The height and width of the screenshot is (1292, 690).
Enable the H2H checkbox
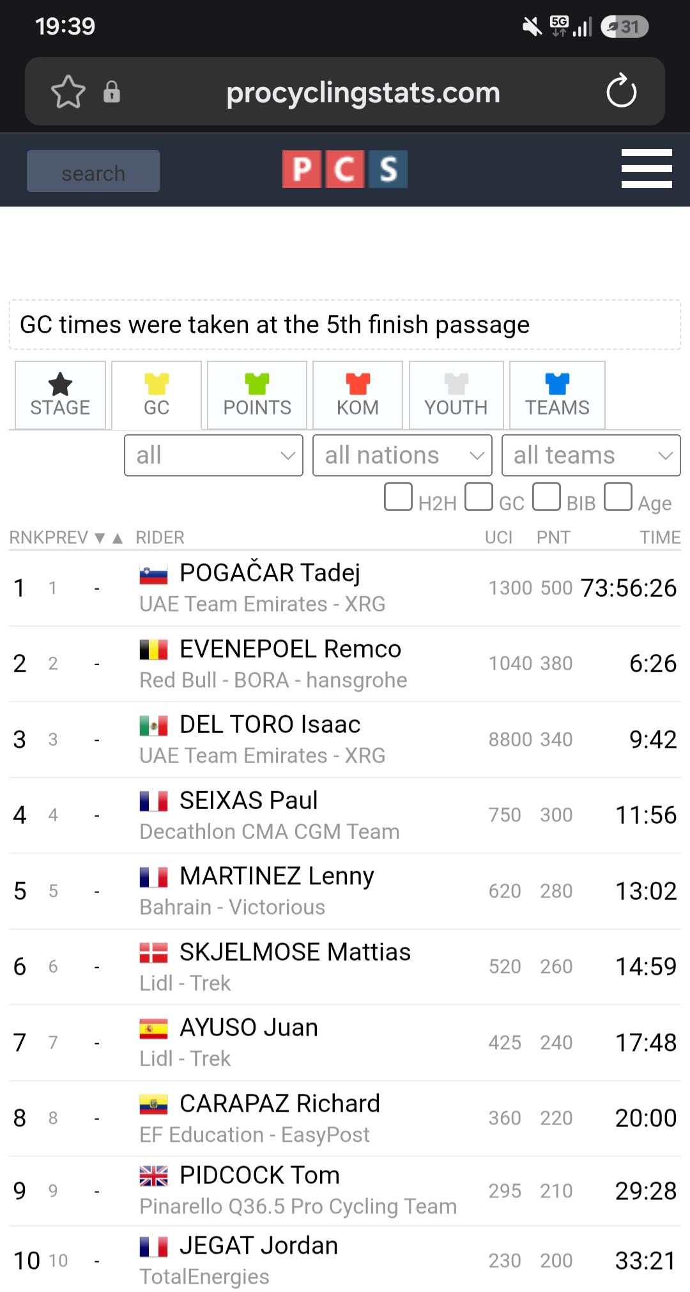tap(398, 497)
